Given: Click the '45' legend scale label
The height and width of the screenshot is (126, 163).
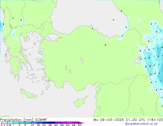Looking at the screenshot, I should pos(74,125).
